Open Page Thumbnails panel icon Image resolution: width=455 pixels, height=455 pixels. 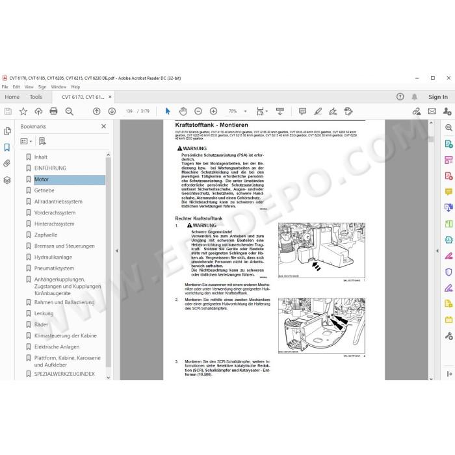[x=7, y=131]
